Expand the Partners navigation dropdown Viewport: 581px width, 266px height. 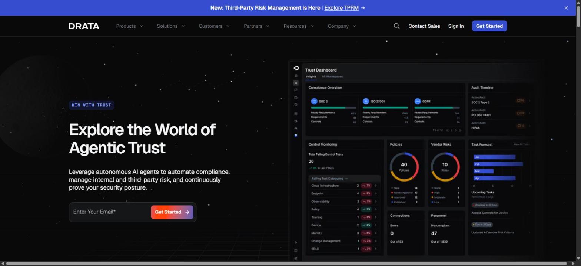256,26
